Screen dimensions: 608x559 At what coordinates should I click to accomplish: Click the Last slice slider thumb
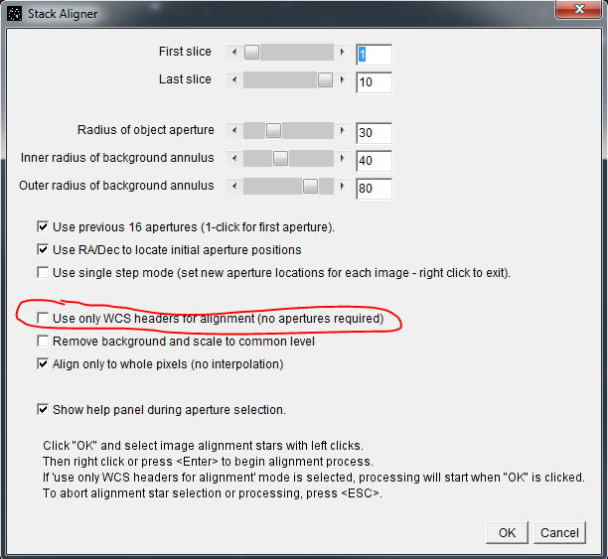325,80
